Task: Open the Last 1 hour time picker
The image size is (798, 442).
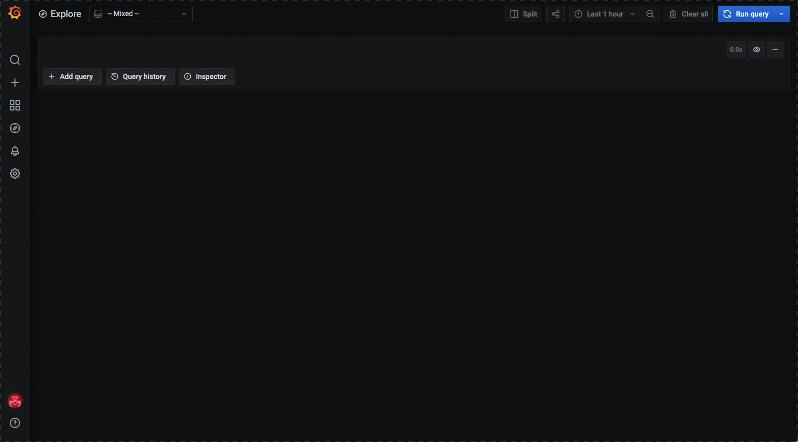Action: pos(605,14)
